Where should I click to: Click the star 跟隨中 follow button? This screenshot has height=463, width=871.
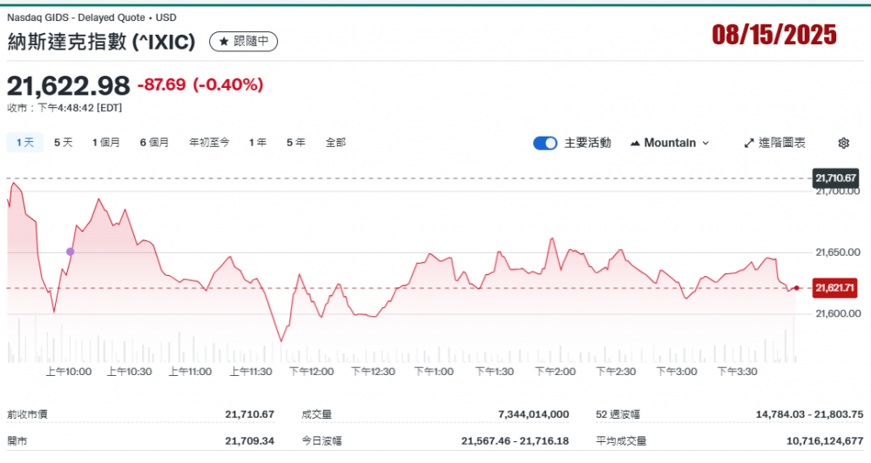(243, 41)
